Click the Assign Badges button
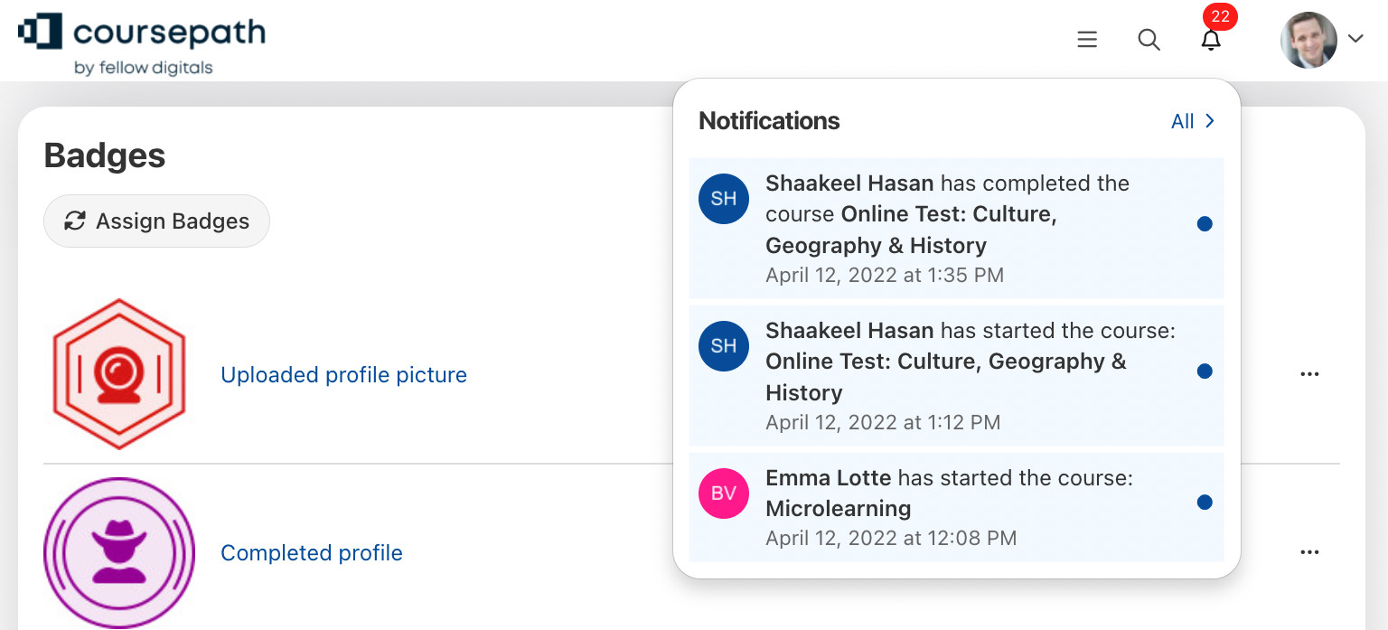Image resolution: width=1388 pixels, height=630 pixels. click(156, 221)
